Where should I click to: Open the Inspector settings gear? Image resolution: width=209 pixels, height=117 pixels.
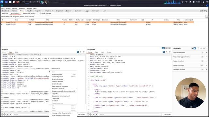[204, 48]
